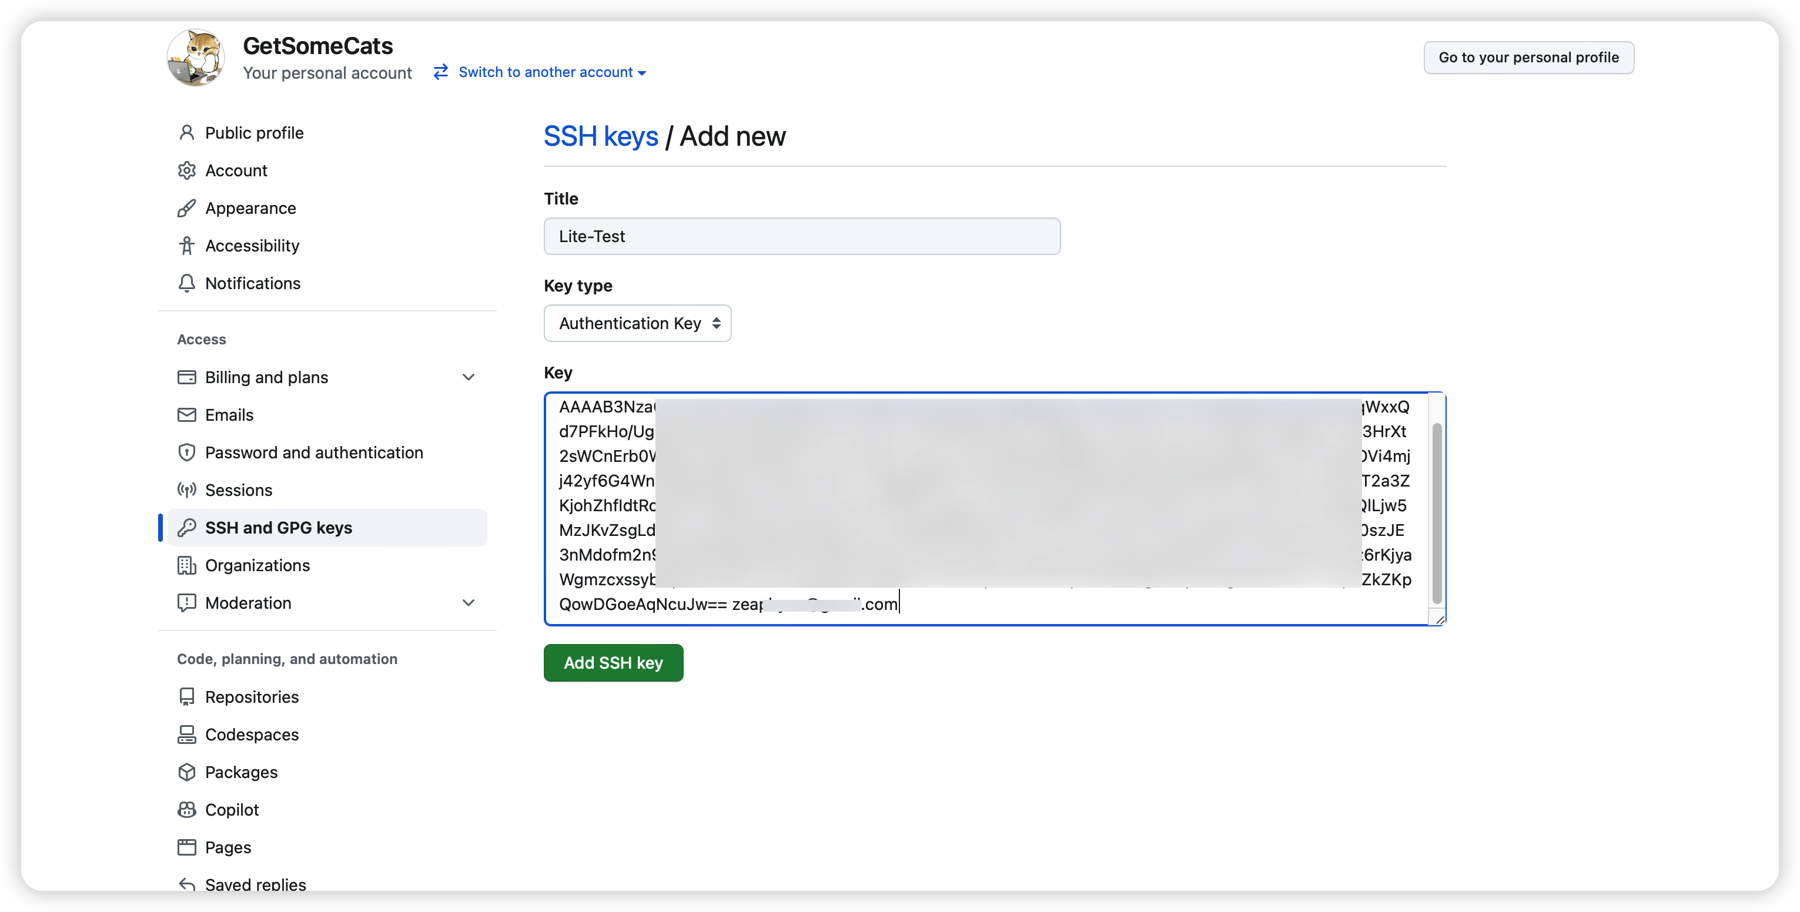Image resolution: width=1800 pixels, height=912 pixels.
Task: Click the Emails envelope icon
Action: point(186,415)
